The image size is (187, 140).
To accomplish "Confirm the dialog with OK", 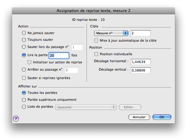I will pos(162,117).
